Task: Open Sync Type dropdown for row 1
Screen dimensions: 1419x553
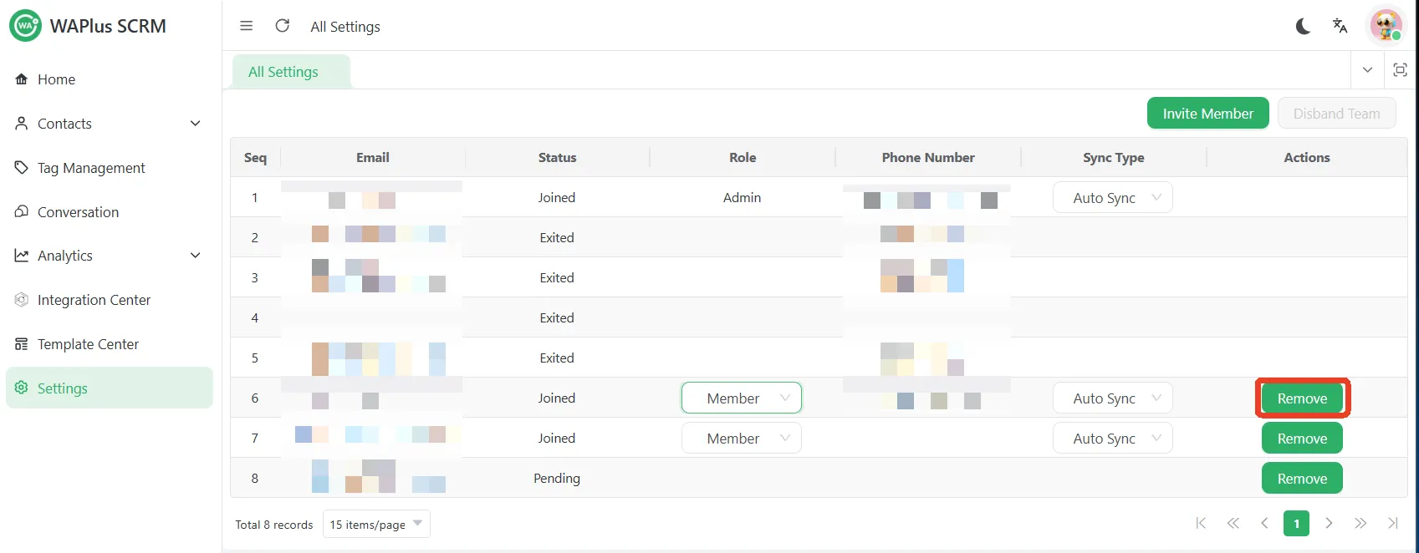Action: pos(1112,198)
